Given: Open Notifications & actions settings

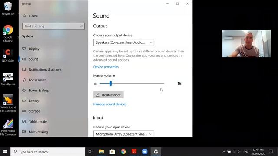Looking at the screenshot, I should point(53,70).
